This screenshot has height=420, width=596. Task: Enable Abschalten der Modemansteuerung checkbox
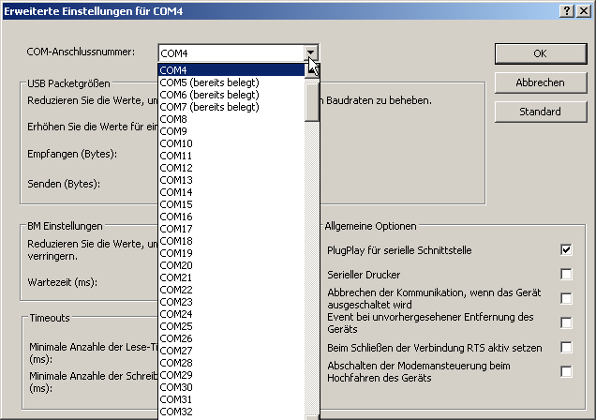click(566, 371)
